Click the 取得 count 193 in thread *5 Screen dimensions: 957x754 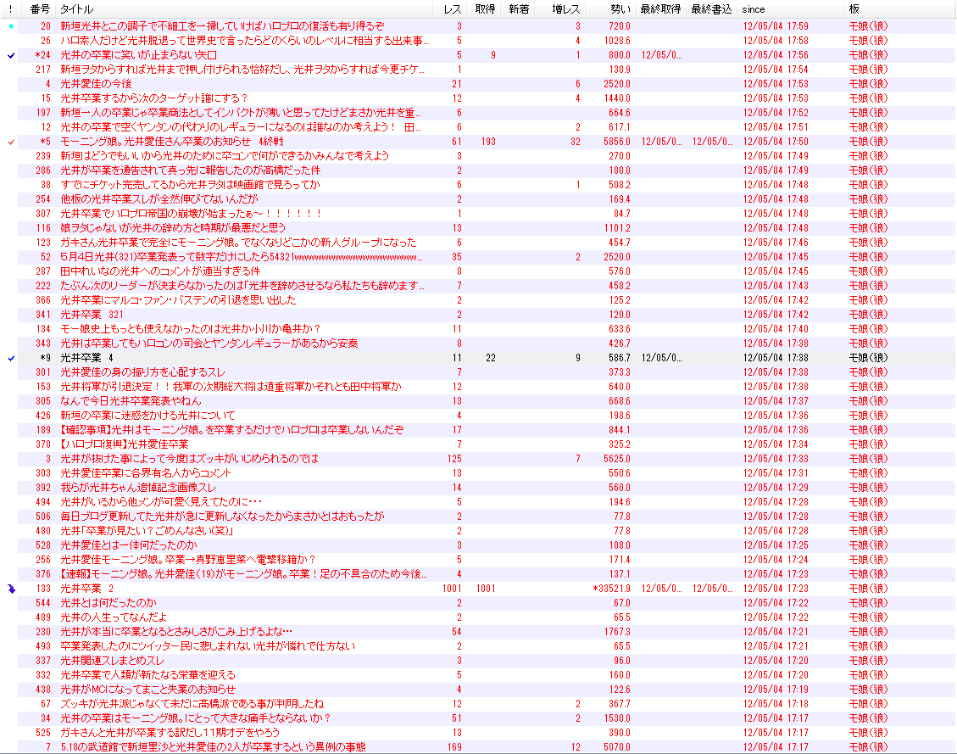click(x=488, y=142)
